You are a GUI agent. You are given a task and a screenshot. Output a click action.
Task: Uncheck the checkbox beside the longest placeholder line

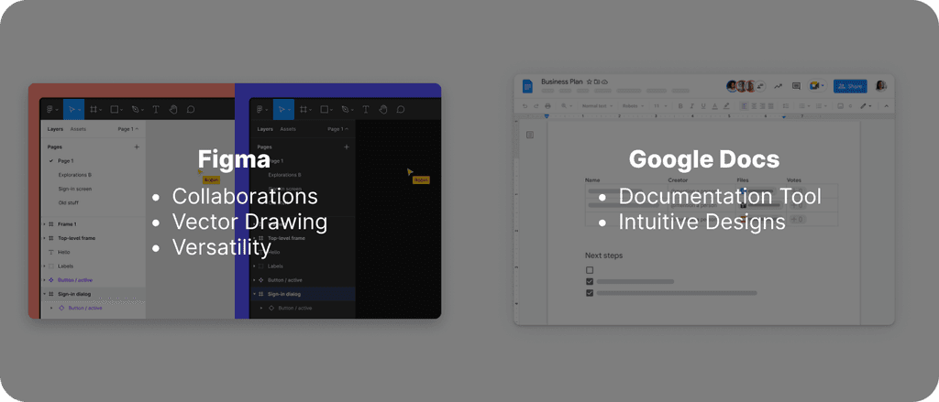(x=590, y=293)
